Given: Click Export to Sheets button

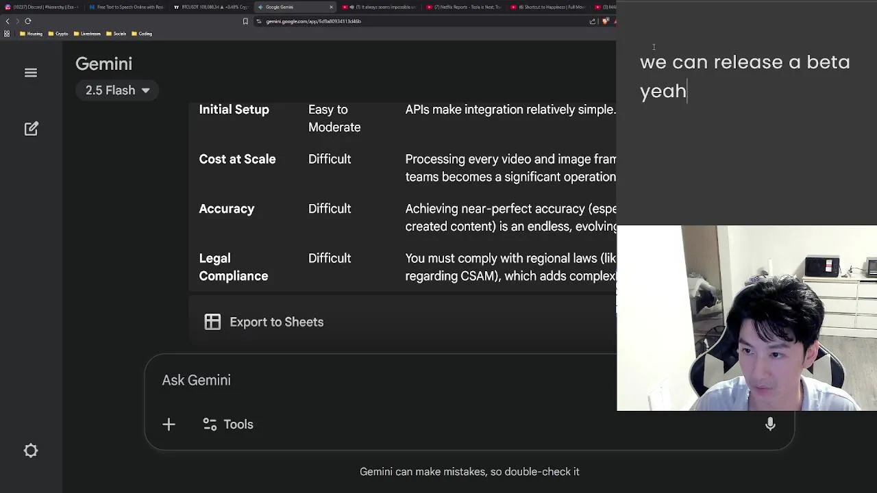Looking at the screenshot, I should pyautogui.click(x=264, y=322).
